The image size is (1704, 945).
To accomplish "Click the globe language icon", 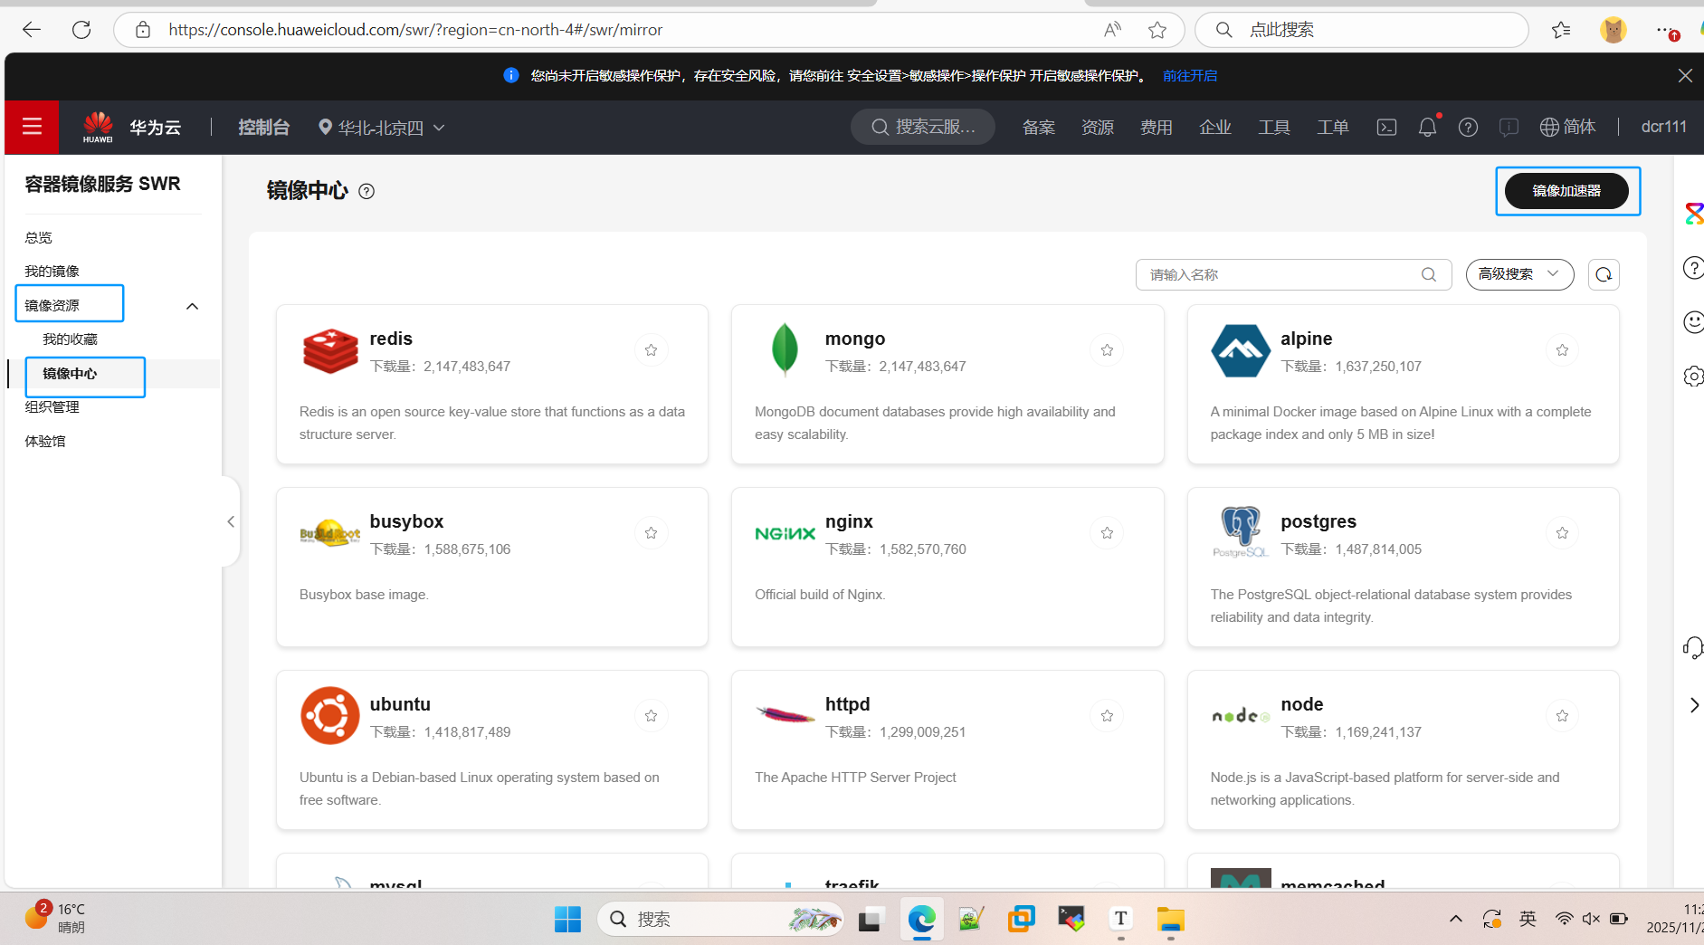I will [x=1549, y=128].
